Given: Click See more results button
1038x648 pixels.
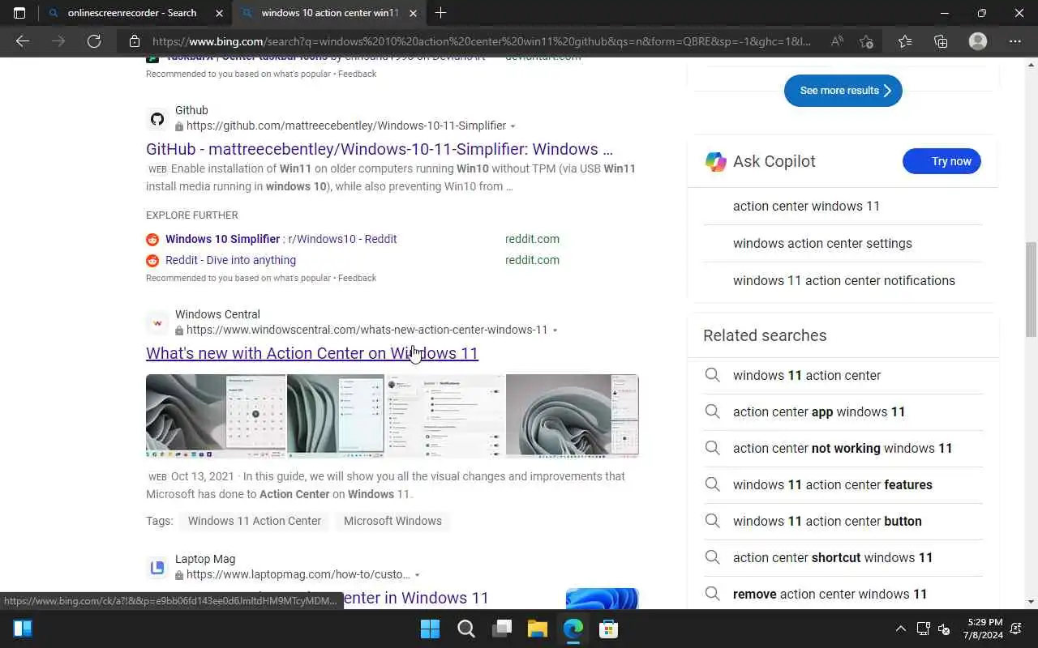Looking at the screenshot, I should coord(843,91).
